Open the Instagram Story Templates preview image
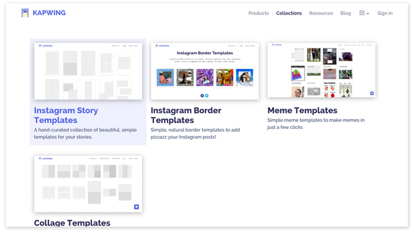The image size is (414, 230). pos(88,71)
